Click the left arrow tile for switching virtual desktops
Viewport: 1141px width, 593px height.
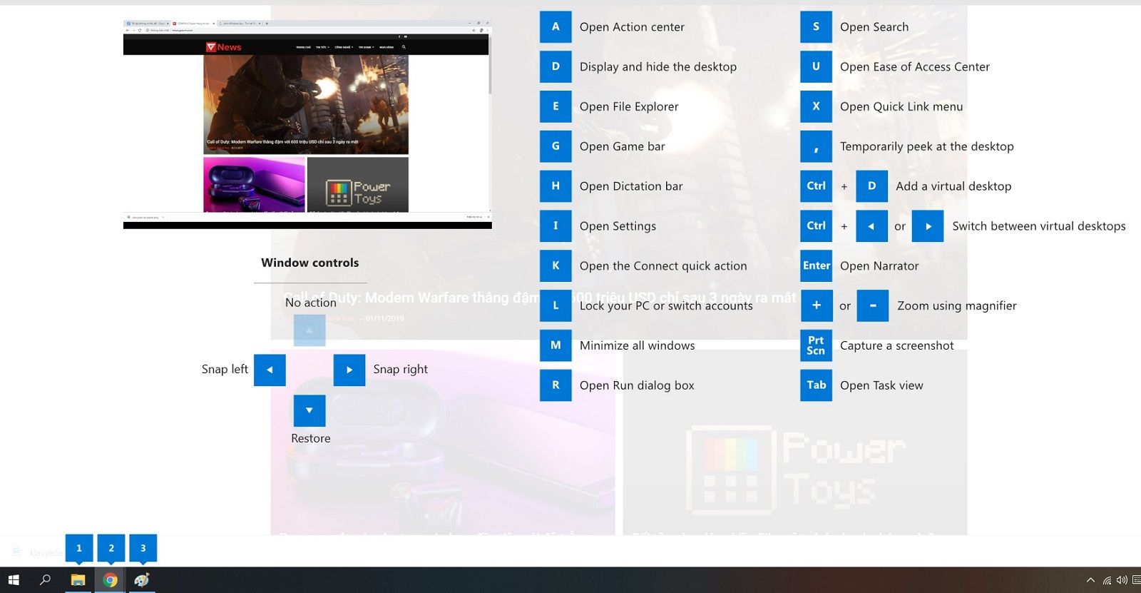(871, 225)
